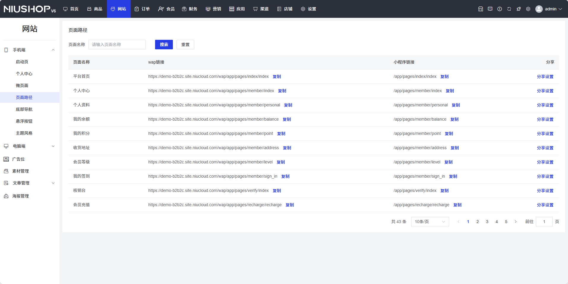Open 分享设置 for 会员充值 row
Screen dimensions: 568x284
pos(545,205)
